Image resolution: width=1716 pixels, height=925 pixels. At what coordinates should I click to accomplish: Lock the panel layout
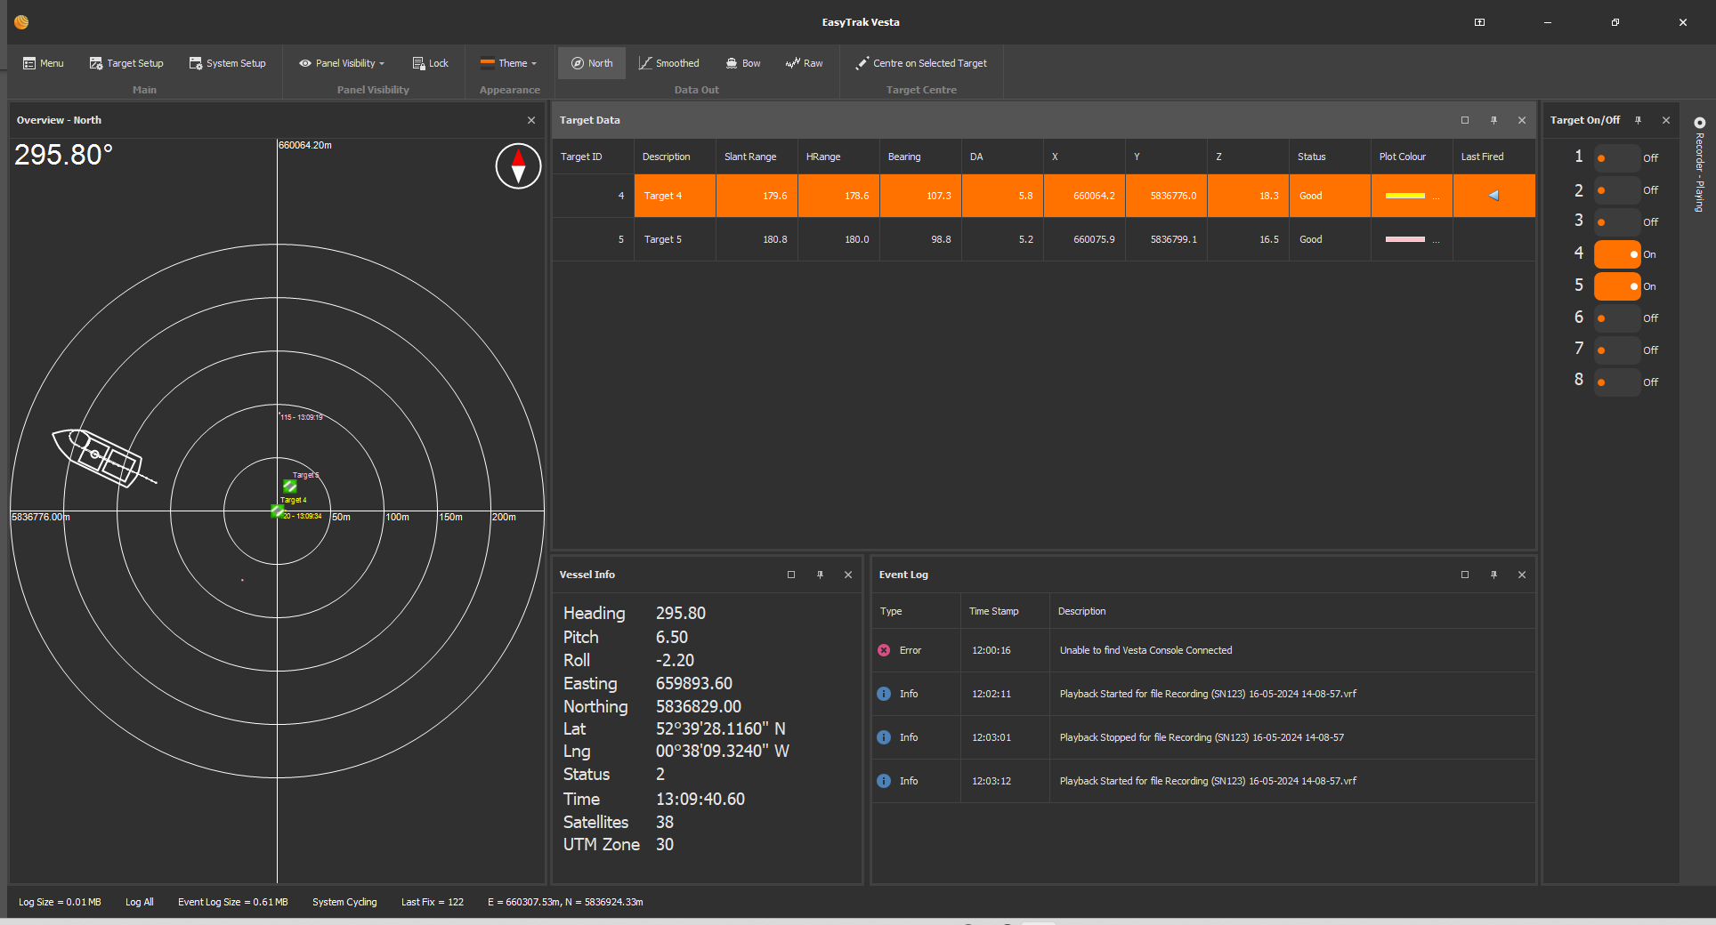431,63
